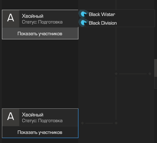Open the Хвойный title in the highlighted top card
The image size is (157, 143).
33,16
